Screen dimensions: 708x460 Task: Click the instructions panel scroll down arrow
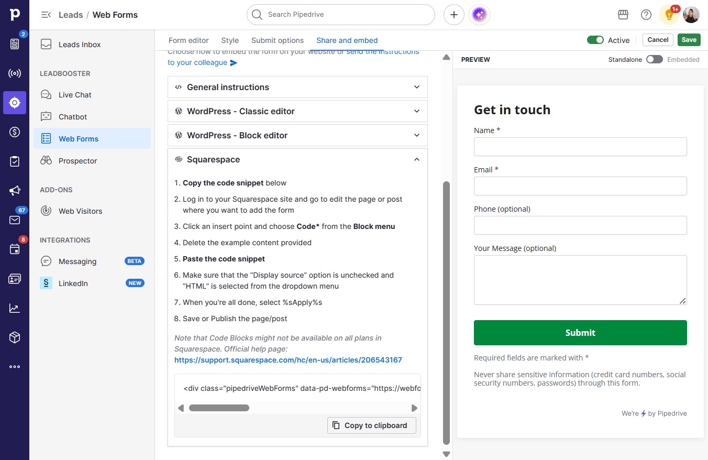[447, 454]
